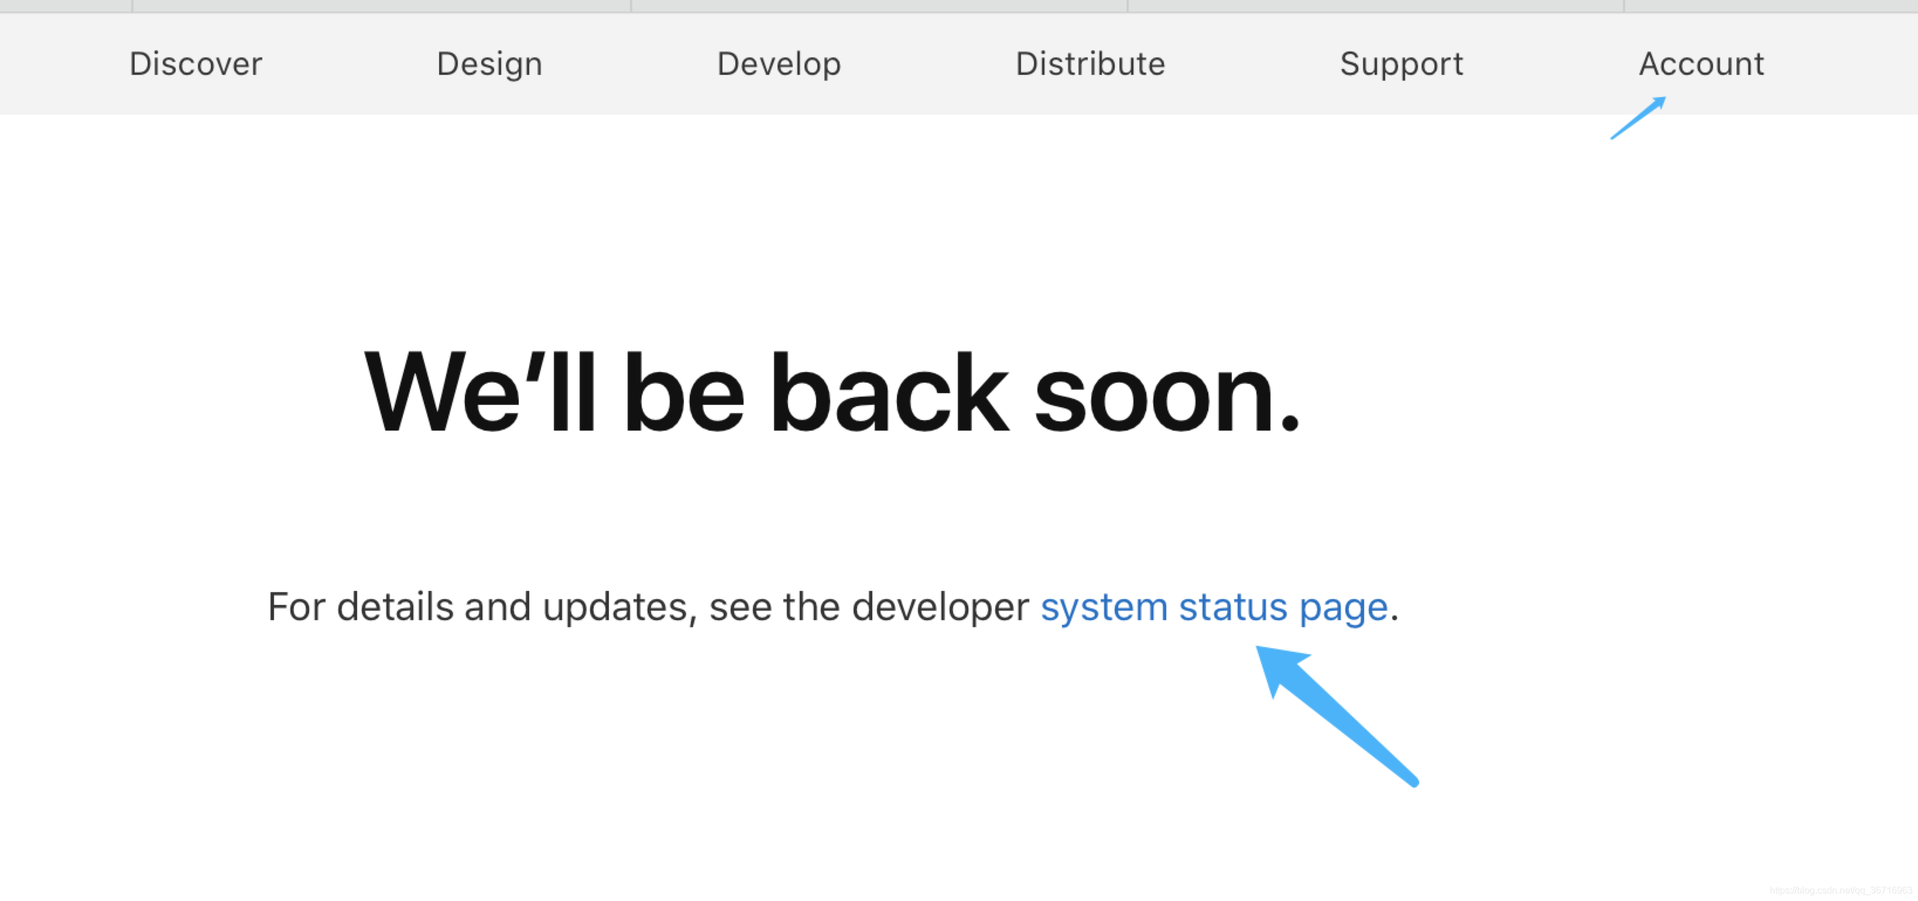The width and height of the screenshot is (1918, 901).
Task: Click the word "back" in the headline
Action: pos(890,392)
